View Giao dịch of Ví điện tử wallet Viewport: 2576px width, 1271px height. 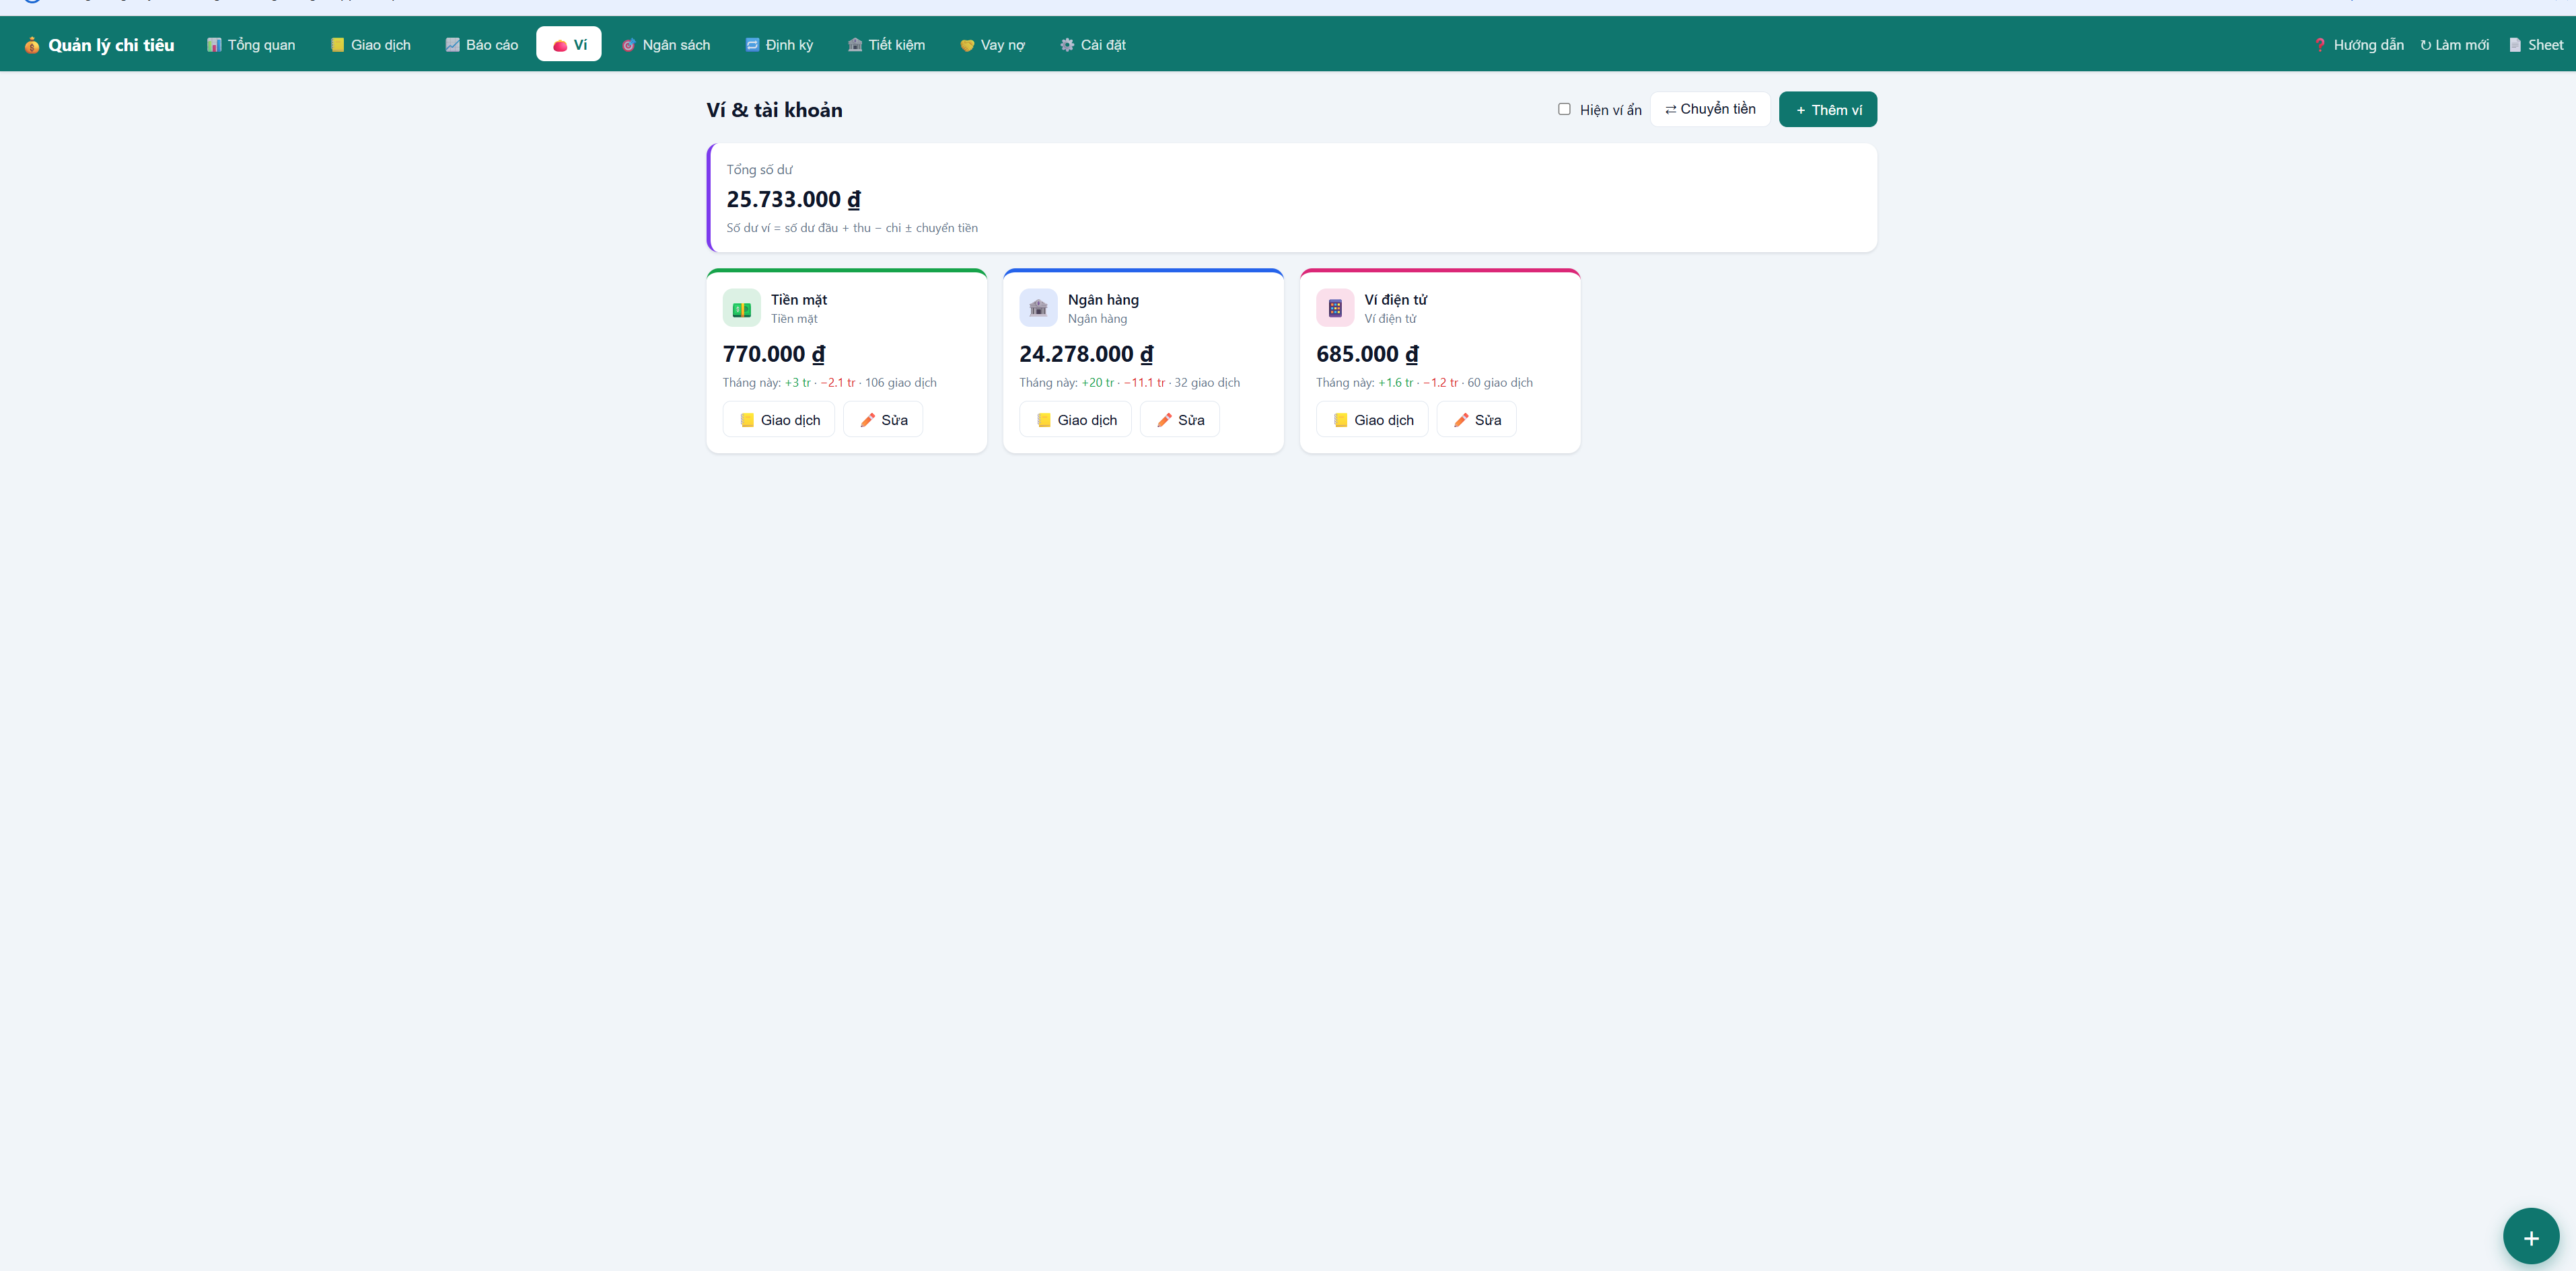click(x=1372, y=420)
